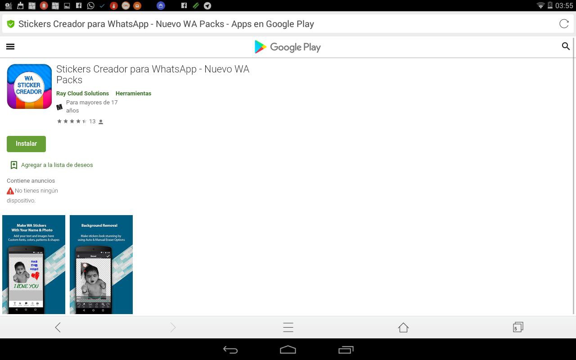Screen dimensions: 576x360
Task: Open the 'Background Removal' screenshot
Action: coord(101,265)
